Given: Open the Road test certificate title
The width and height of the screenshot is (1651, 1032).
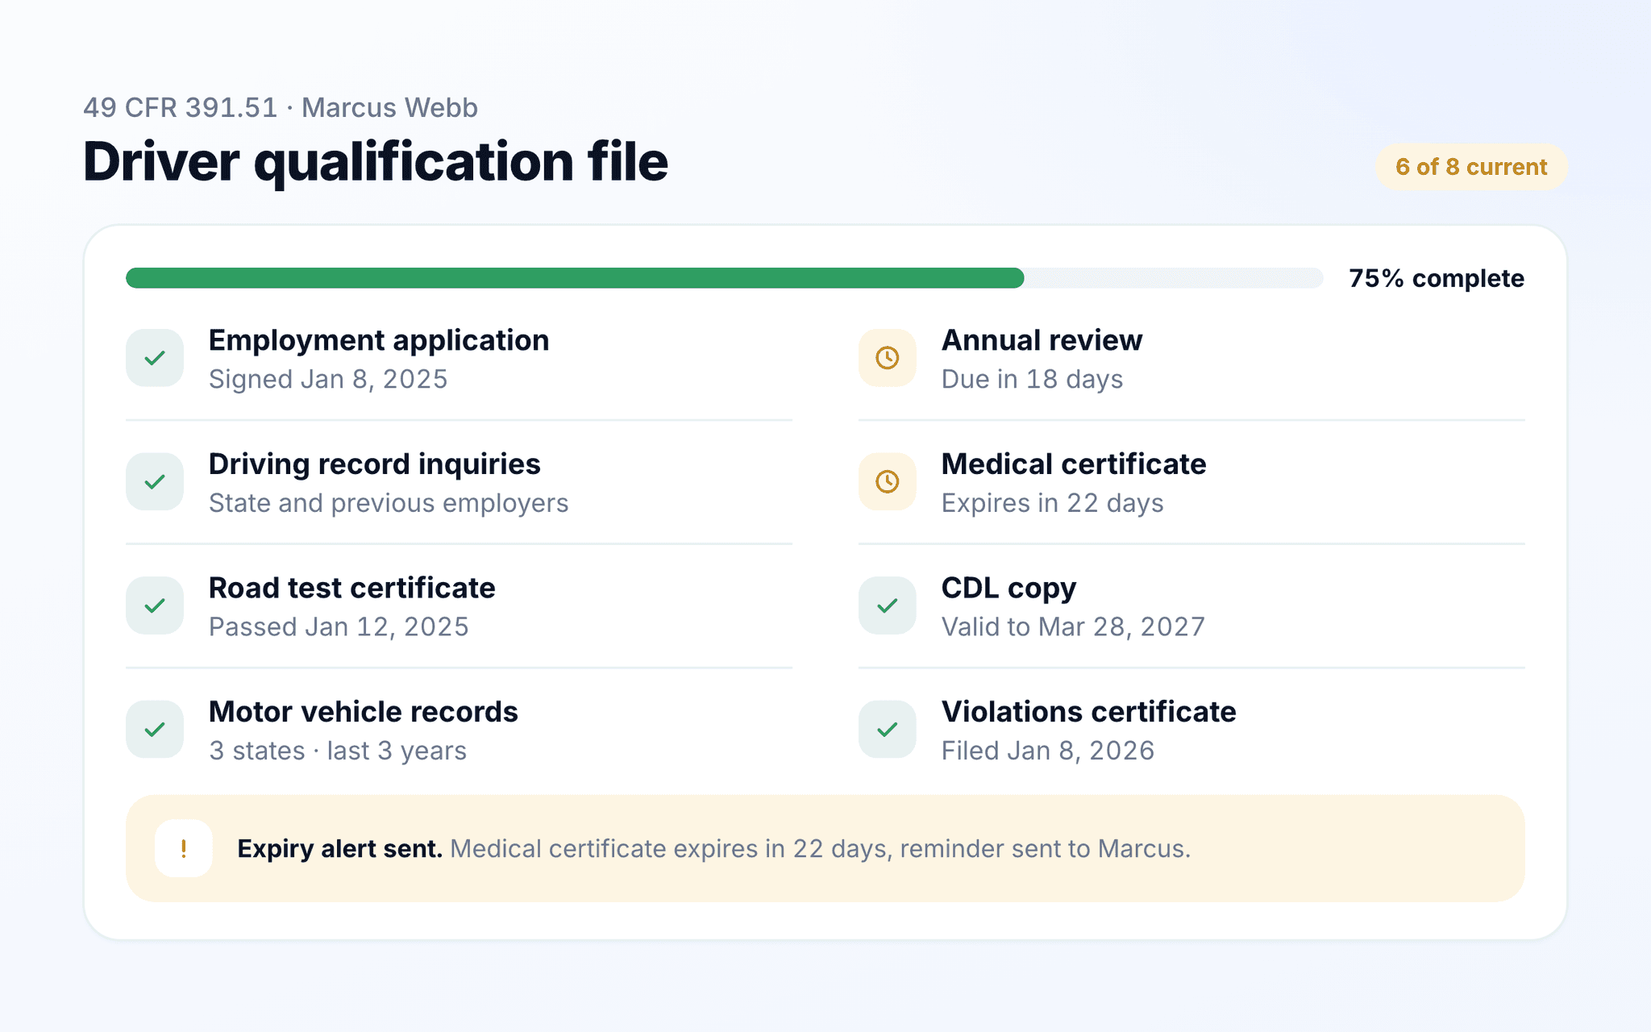Looking at the screenshot, I should pyautogui.click(x=352, y=588).
